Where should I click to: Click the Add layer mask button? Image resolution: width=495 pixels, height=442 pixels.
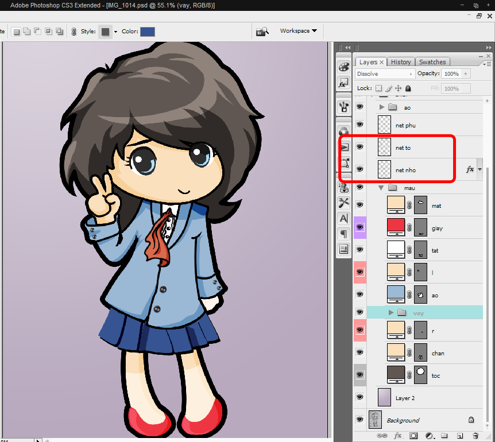(413, 436)
